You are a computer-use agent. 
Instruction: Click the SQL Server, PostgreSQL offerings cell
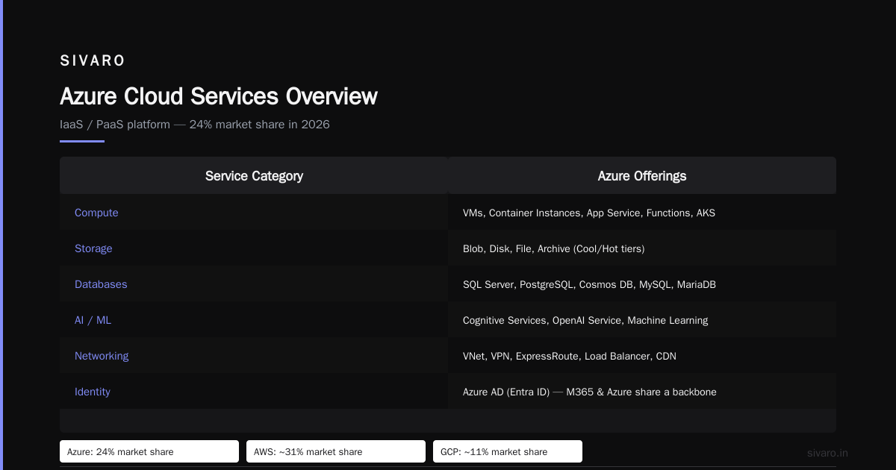[x=642, y=284]
